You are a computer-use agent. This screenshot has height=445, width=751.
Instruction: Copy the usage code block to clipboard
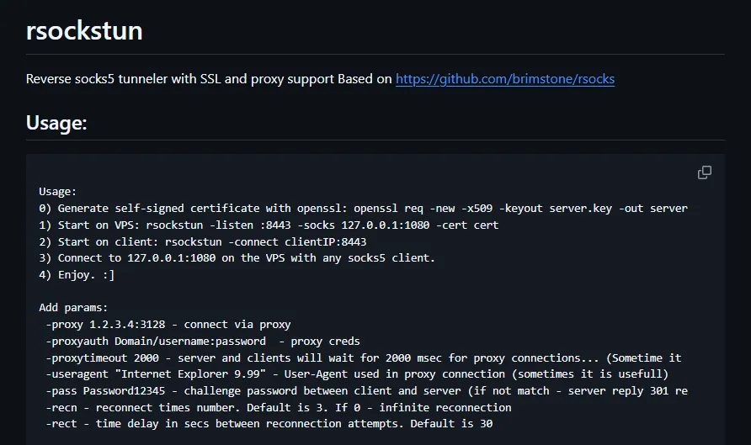pyautogui.click(x=704, y=172)
